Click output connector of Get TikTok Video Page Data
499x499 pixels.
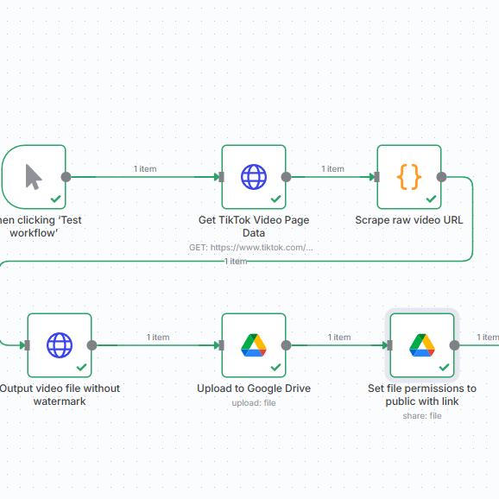[x=286, y=177]
